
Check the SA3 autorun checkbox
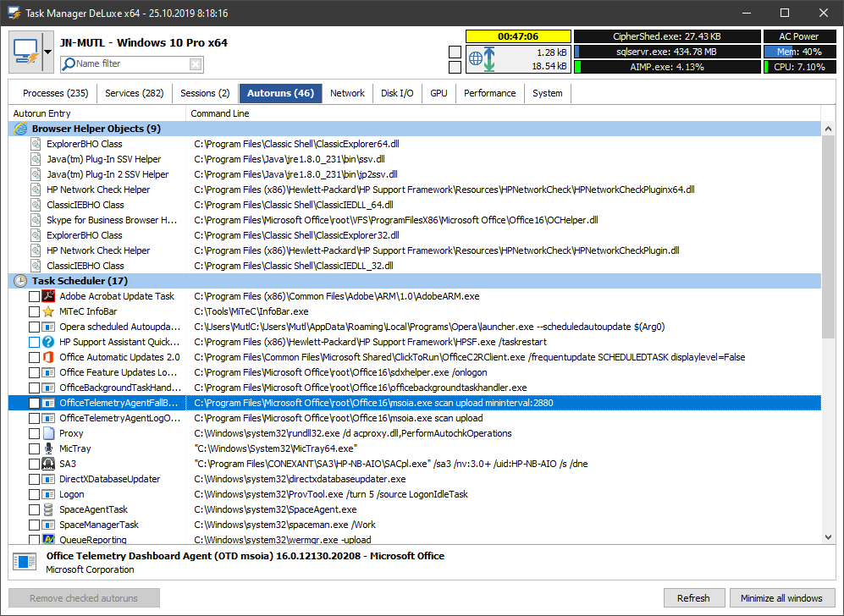34,464
